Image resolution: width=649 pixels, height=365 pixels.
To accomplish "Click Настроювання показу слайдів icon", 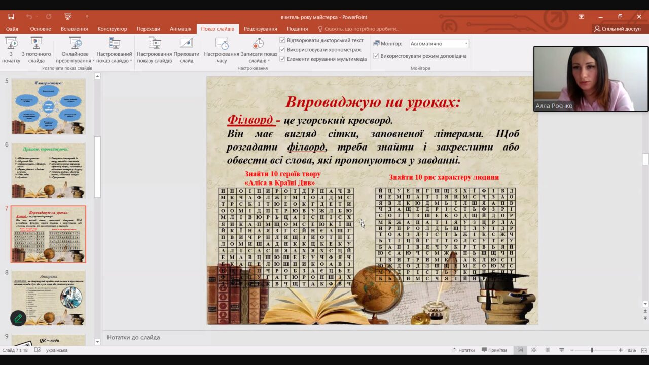I will pyautogui.click(x=155, y=50).
